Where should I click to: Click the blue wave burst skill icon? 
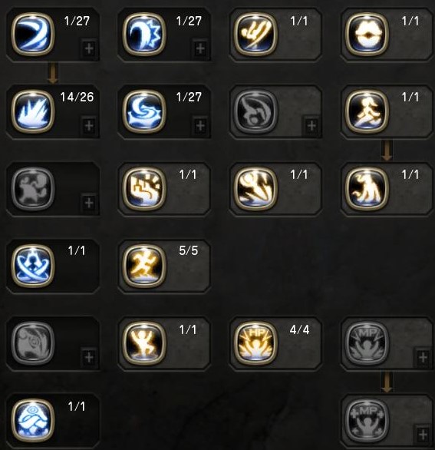144,34
